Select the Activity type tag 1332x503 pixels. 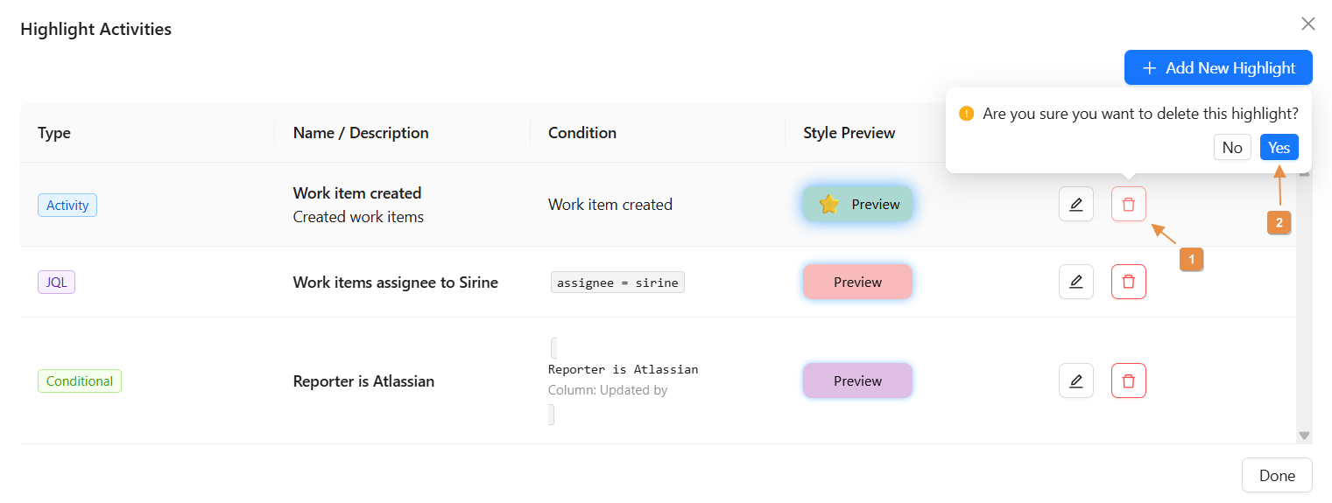(x=67, y=206)
